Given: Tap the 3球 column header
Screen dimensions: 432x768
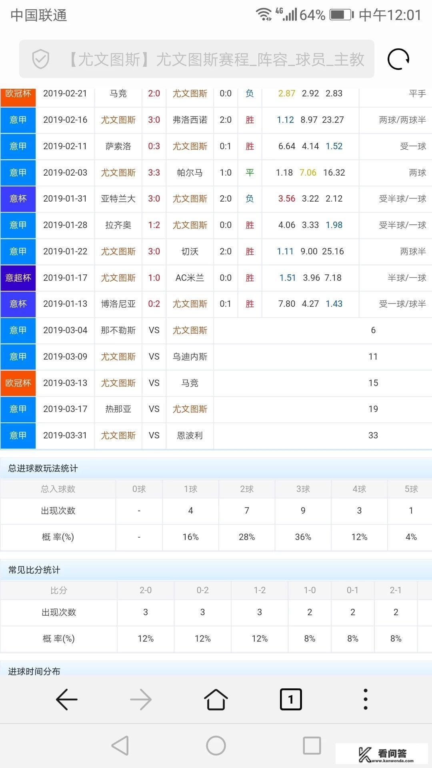Looking at the screenshot, I should (x=303, y=489).
